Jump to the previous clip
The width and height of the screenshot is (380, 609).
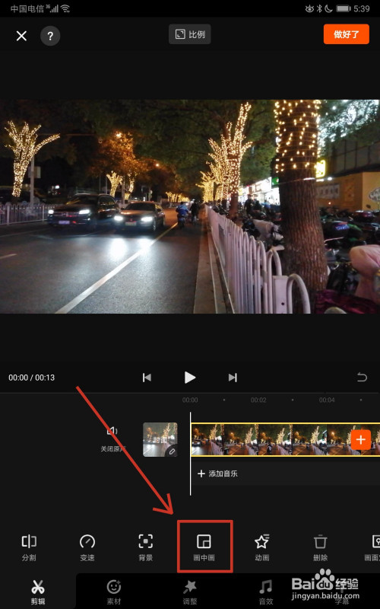[x=147, y=377]
